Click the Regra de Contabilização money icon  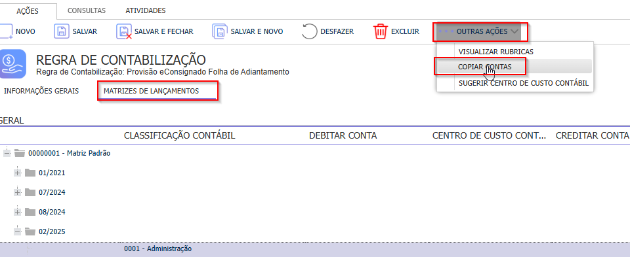pos(13,63)
